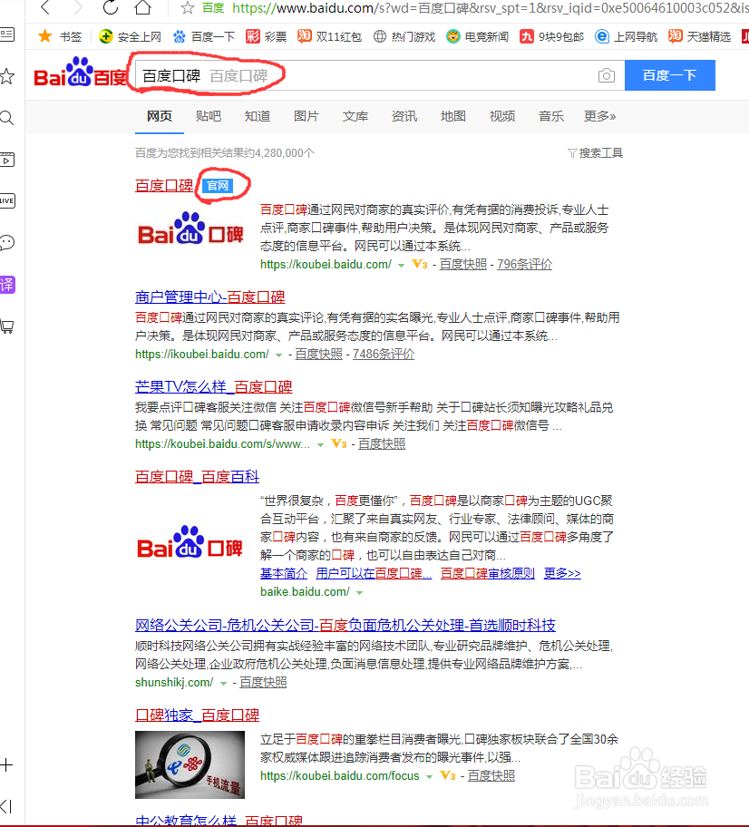Image resolution: width=749 pixels, height=827 pixels.
Task: Open the 基本简介 sub-link
Action: 284,573
